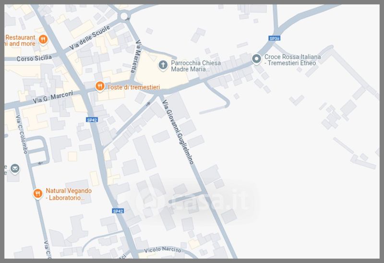The width and height of the screenshot is (384, 263).
Task: Select the Parrocchia Chiesa Madre Maria church marker
Action: [x=163, y=65]
